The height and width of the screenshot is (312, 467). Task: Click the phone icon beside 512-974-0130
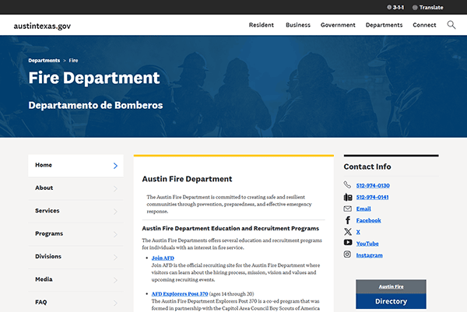tap(347, 185)
